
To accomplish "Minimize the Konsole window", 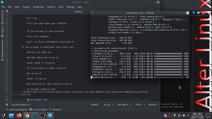I will (180, 13).
